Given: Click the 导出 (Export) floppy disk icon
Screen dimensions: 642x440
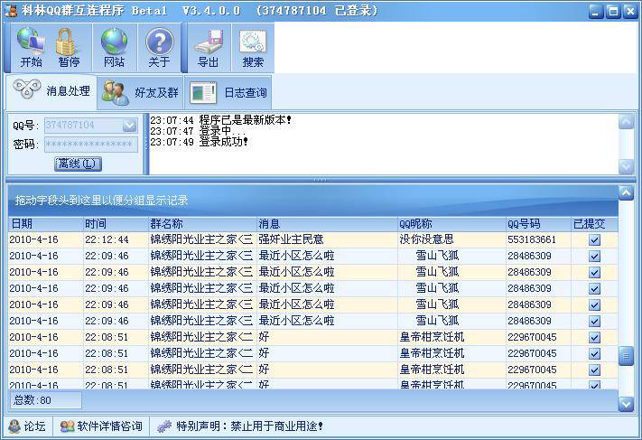Looking at the screenshot, I should (x=209, y=48).
